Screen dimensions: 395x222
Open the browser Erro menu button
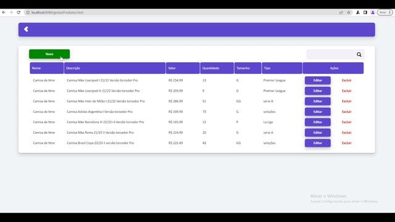point(385,12)
